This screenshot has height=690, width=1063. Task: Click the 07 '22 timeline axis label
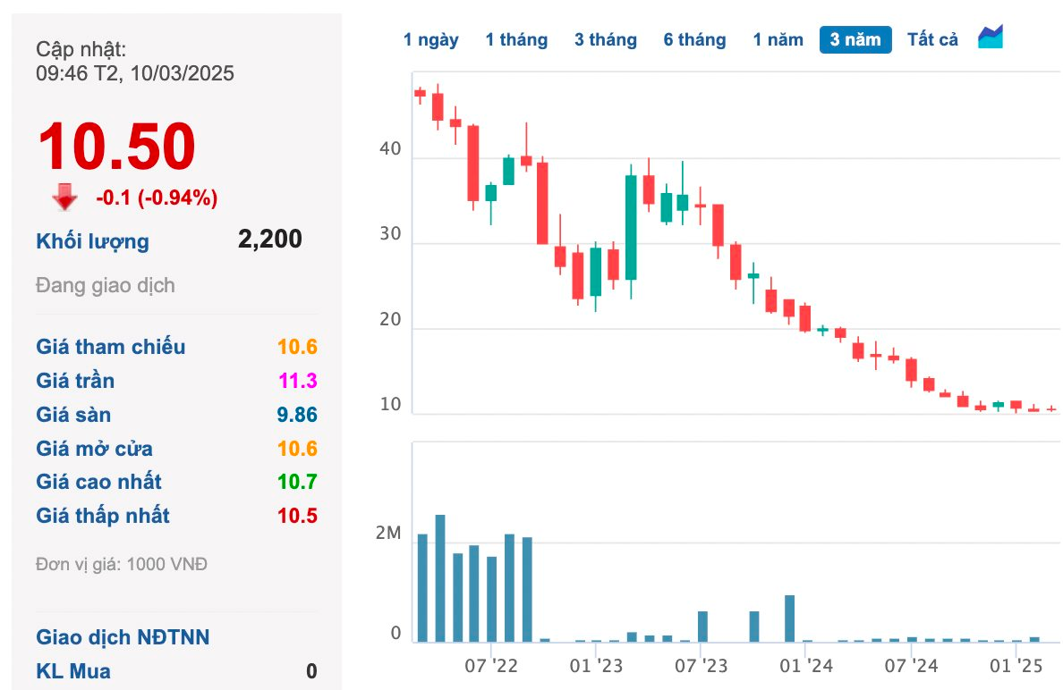click(492, 666)
